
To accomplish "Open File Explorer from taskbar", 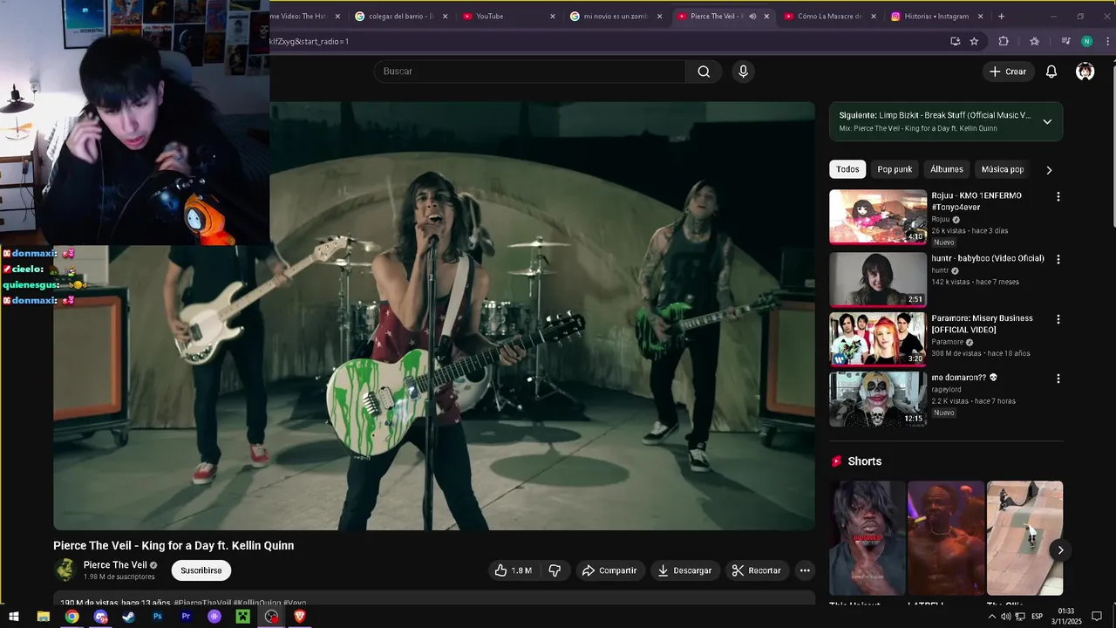I will [x=43, y=617].
